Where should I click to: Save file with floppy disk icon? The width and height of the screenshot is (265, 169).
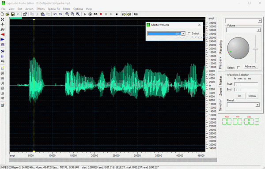[x=13, y=14]
